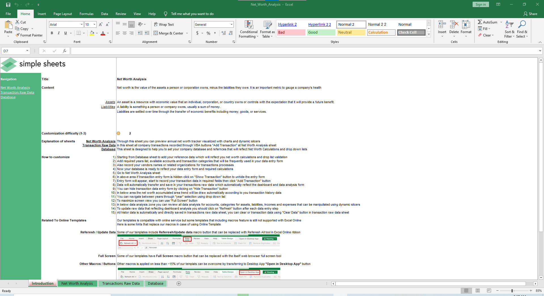Image resolution: width=544 pixels, height=296 pixels.
Task: Apply the red font color
Action: (103, 33)
